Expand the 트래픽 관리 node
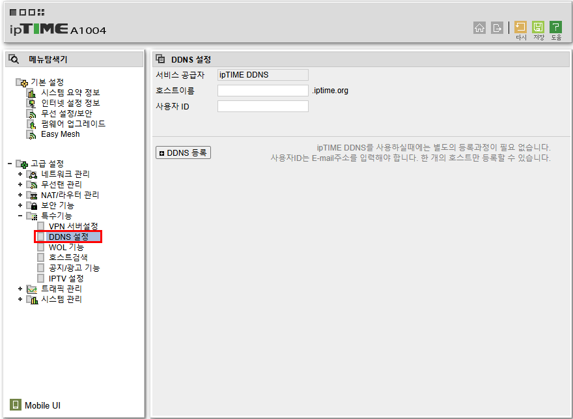Viewport: 573px width, 419px height. coord(20,289)
